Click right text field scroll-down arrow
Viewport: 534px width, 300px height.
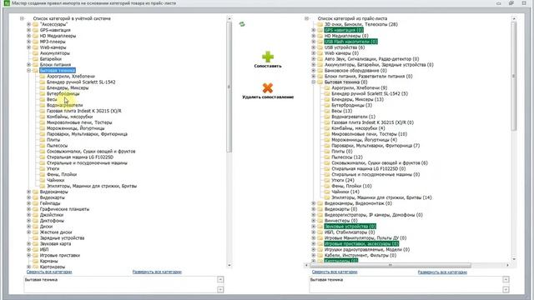(506, 289)
